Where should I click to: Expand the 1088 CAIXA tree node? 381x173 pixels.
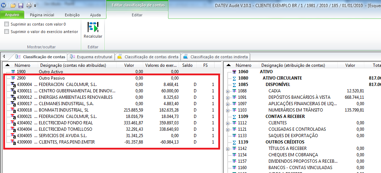[x=228, y=91]
